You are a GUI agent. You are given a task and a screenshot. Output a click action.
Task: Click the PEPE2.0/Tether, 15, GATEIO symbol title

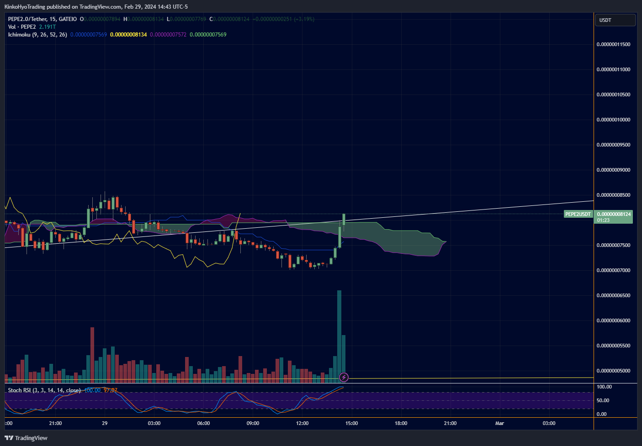42,19
